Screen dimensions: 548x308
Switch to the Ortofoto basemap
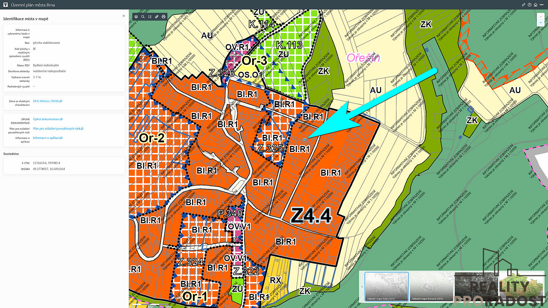coord(476,287)
